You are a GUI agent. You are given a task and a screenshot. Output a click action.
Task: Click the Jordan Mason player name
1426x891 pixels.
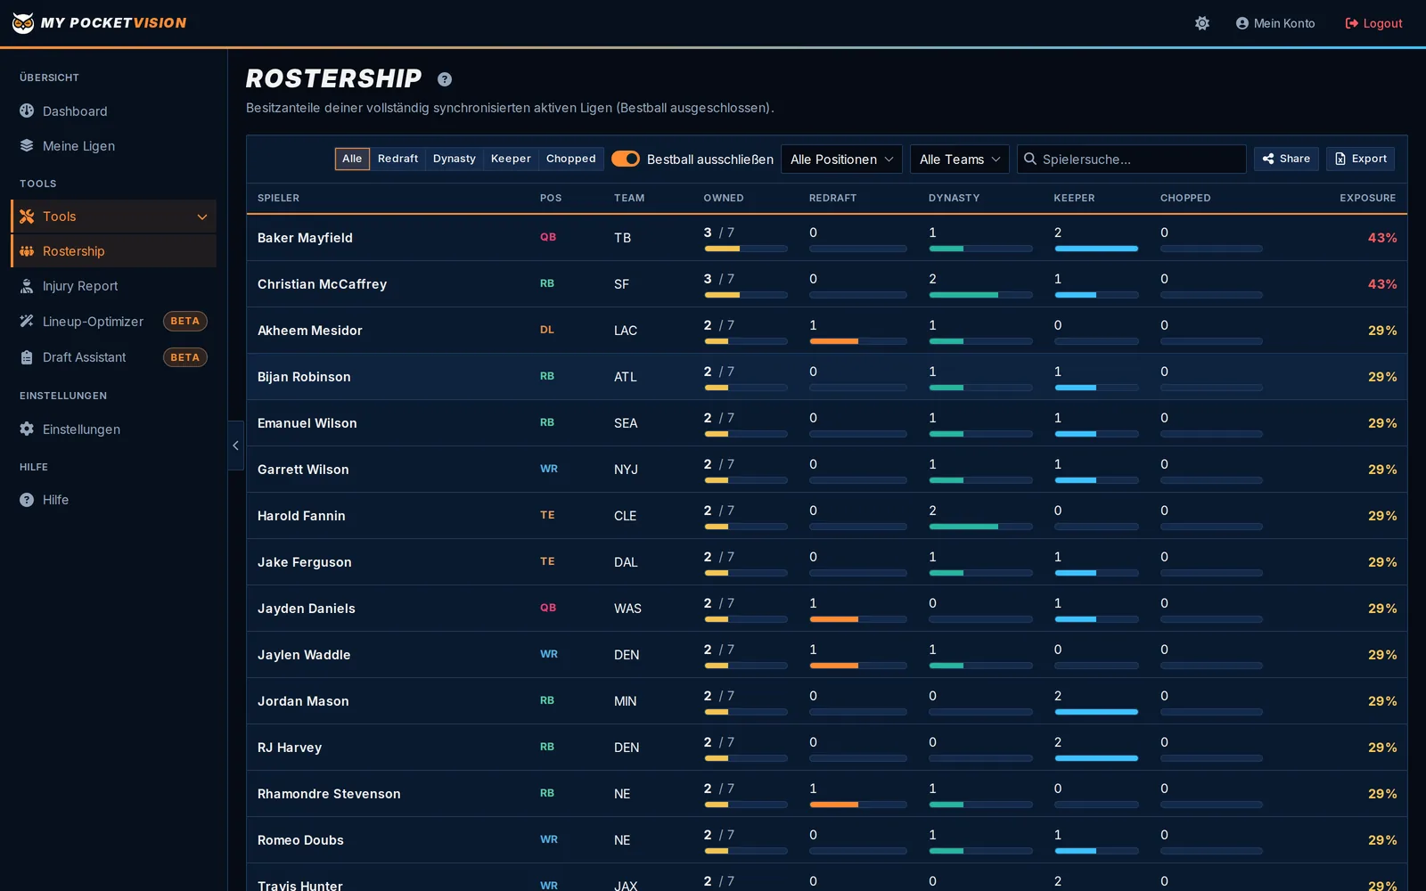[303, 701]
